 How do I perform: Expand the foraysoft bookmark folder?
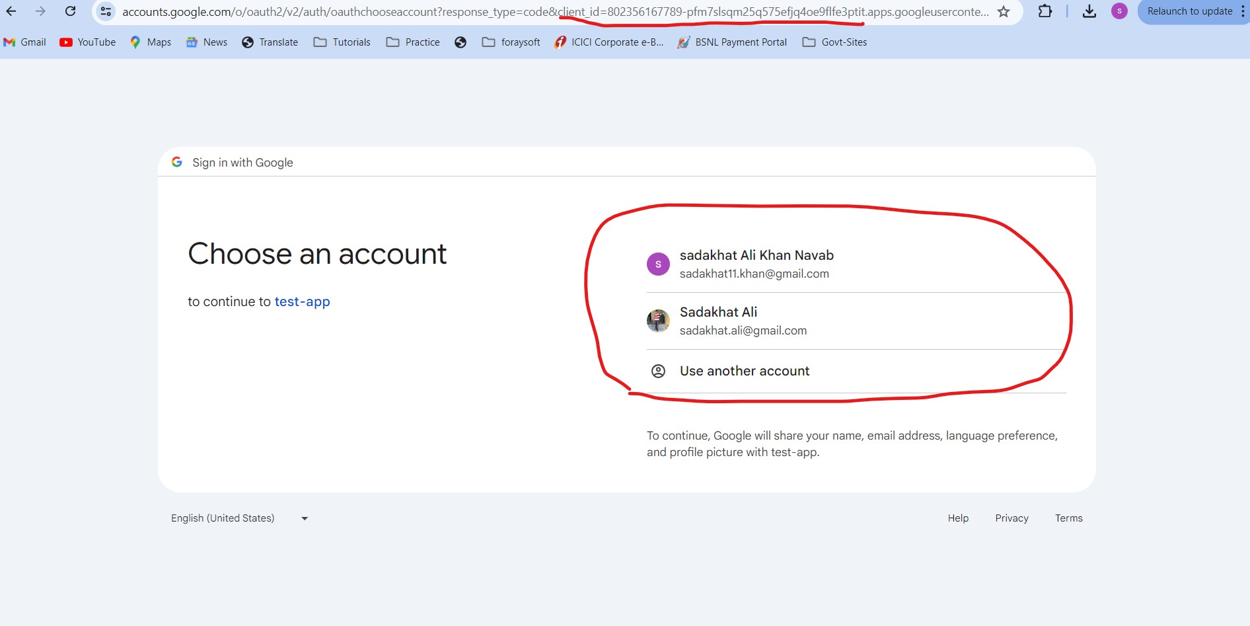click(x=511, y=42)
